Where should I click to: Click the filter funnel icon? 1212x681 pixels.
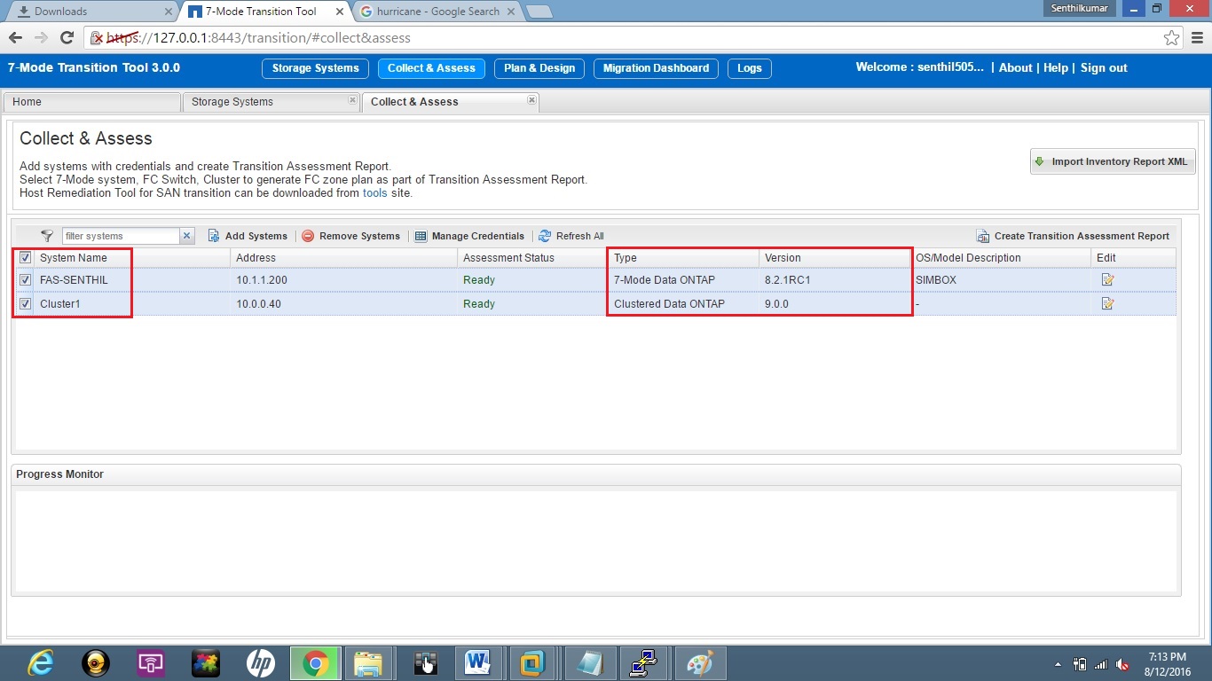[47, 236]
